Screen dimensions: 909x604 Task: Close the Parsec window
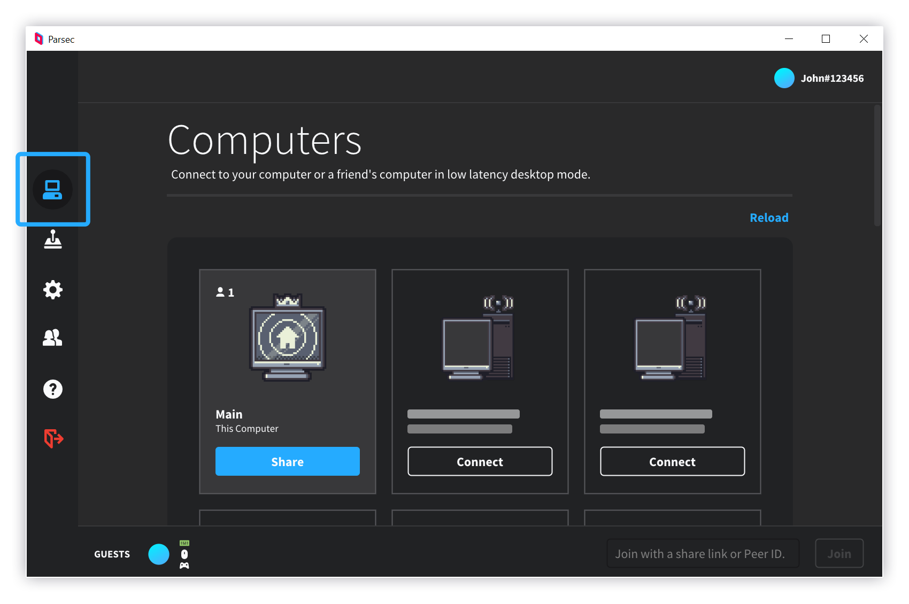864,38
